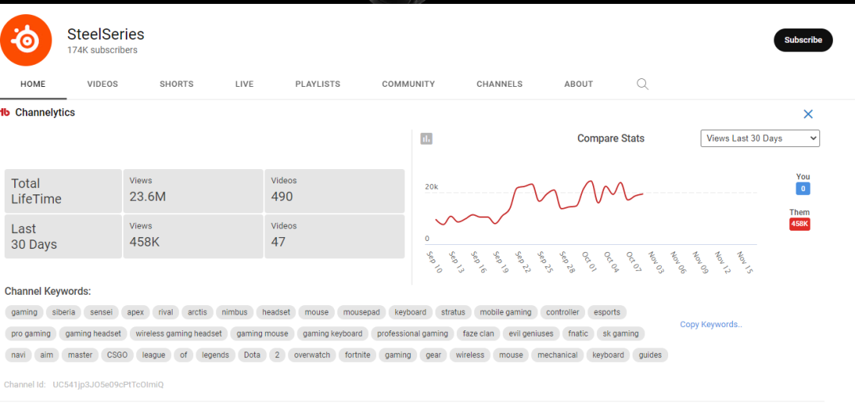
Task: Go to the PLAYLISTS tab
Action: pos(318,85)
